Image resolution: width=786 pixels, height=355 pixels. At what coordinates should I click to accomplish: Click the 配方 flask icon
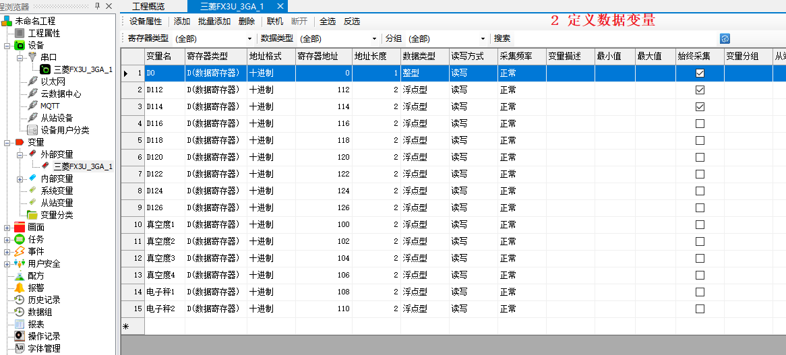pyautogui.click(x=20, y=276)
